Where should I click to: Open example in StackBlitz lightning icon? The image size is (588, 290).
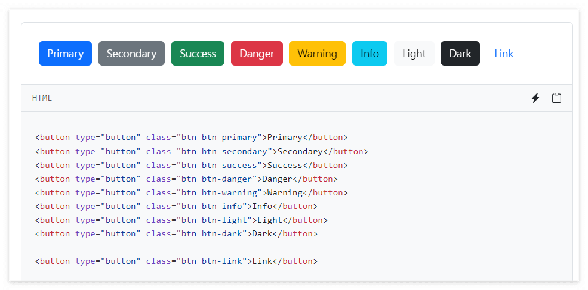pos(535,98)
